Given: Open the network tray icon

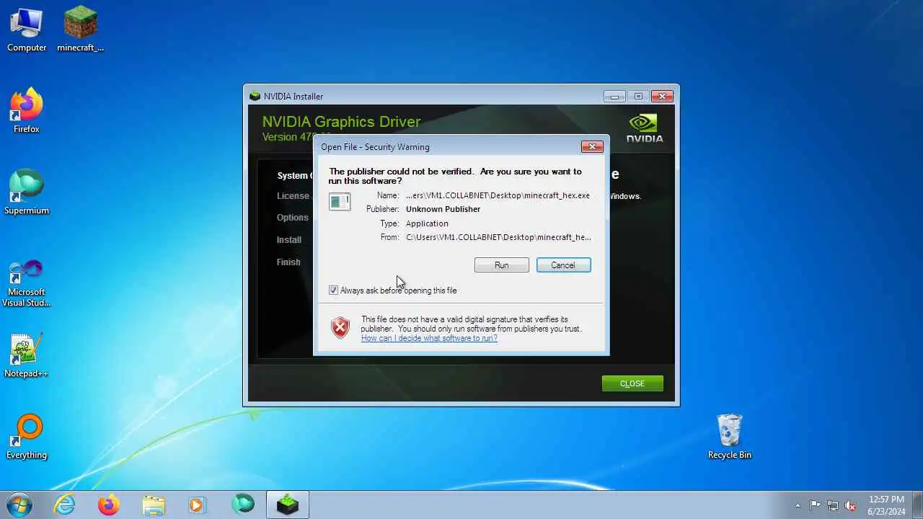Looking at the screenshot, I should tap(833, 505).
